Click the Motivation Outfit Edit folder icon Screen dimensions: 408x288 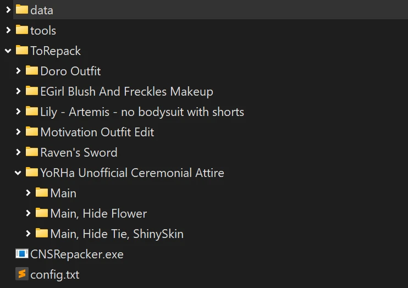click(32, 132)
